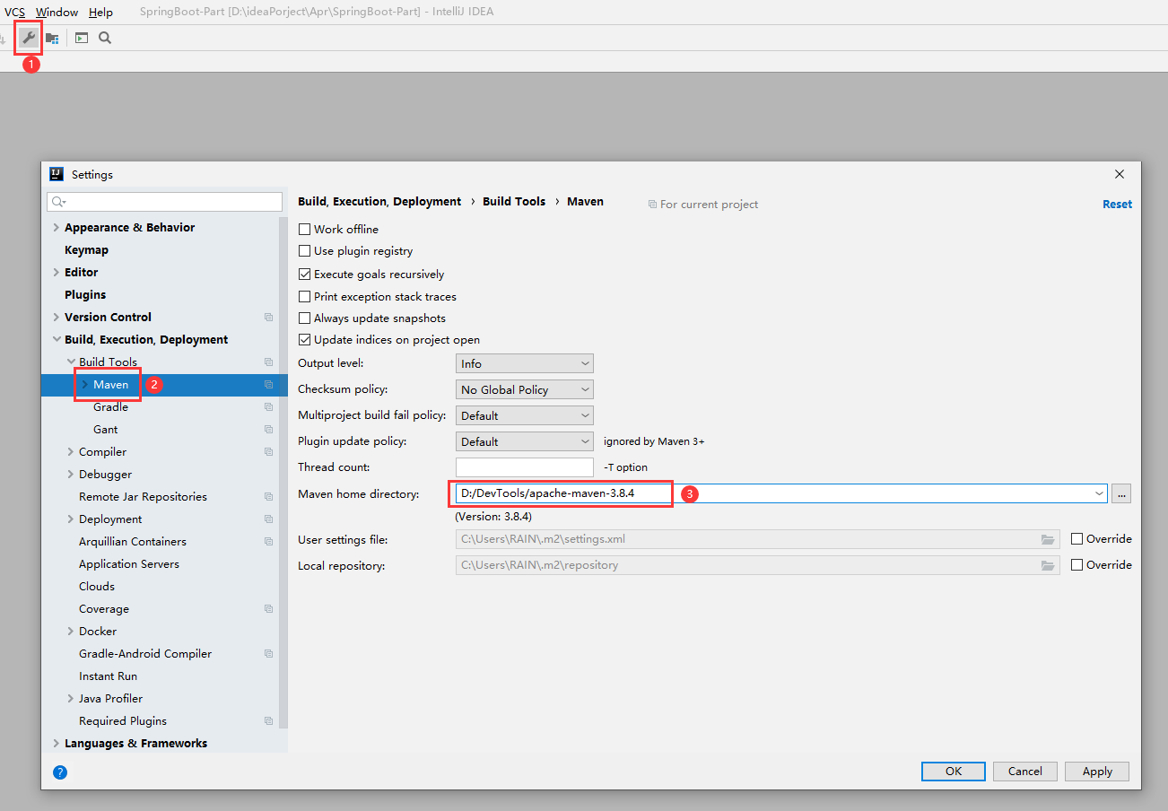Click the search magnifier in settings search
The width and height of the screenshot is (1168, 811).
pos(58,202)
